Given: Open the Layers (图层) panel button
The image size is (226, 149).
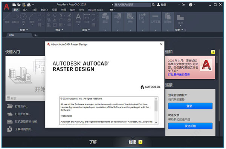Looking at the screenshot, I should [x=105, y=22].
